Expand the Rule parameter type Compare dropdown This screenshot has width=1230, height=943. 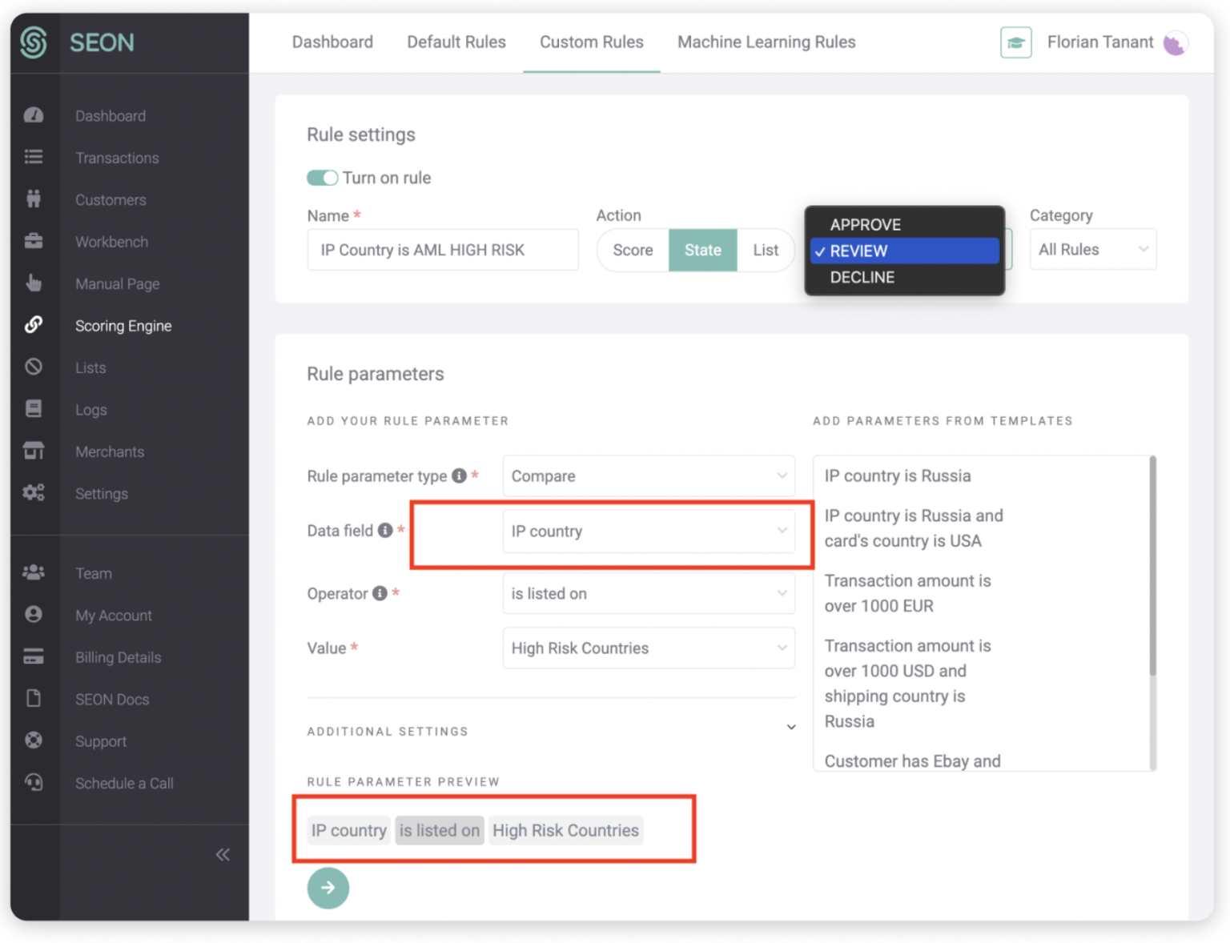click(x=648, y=476)
